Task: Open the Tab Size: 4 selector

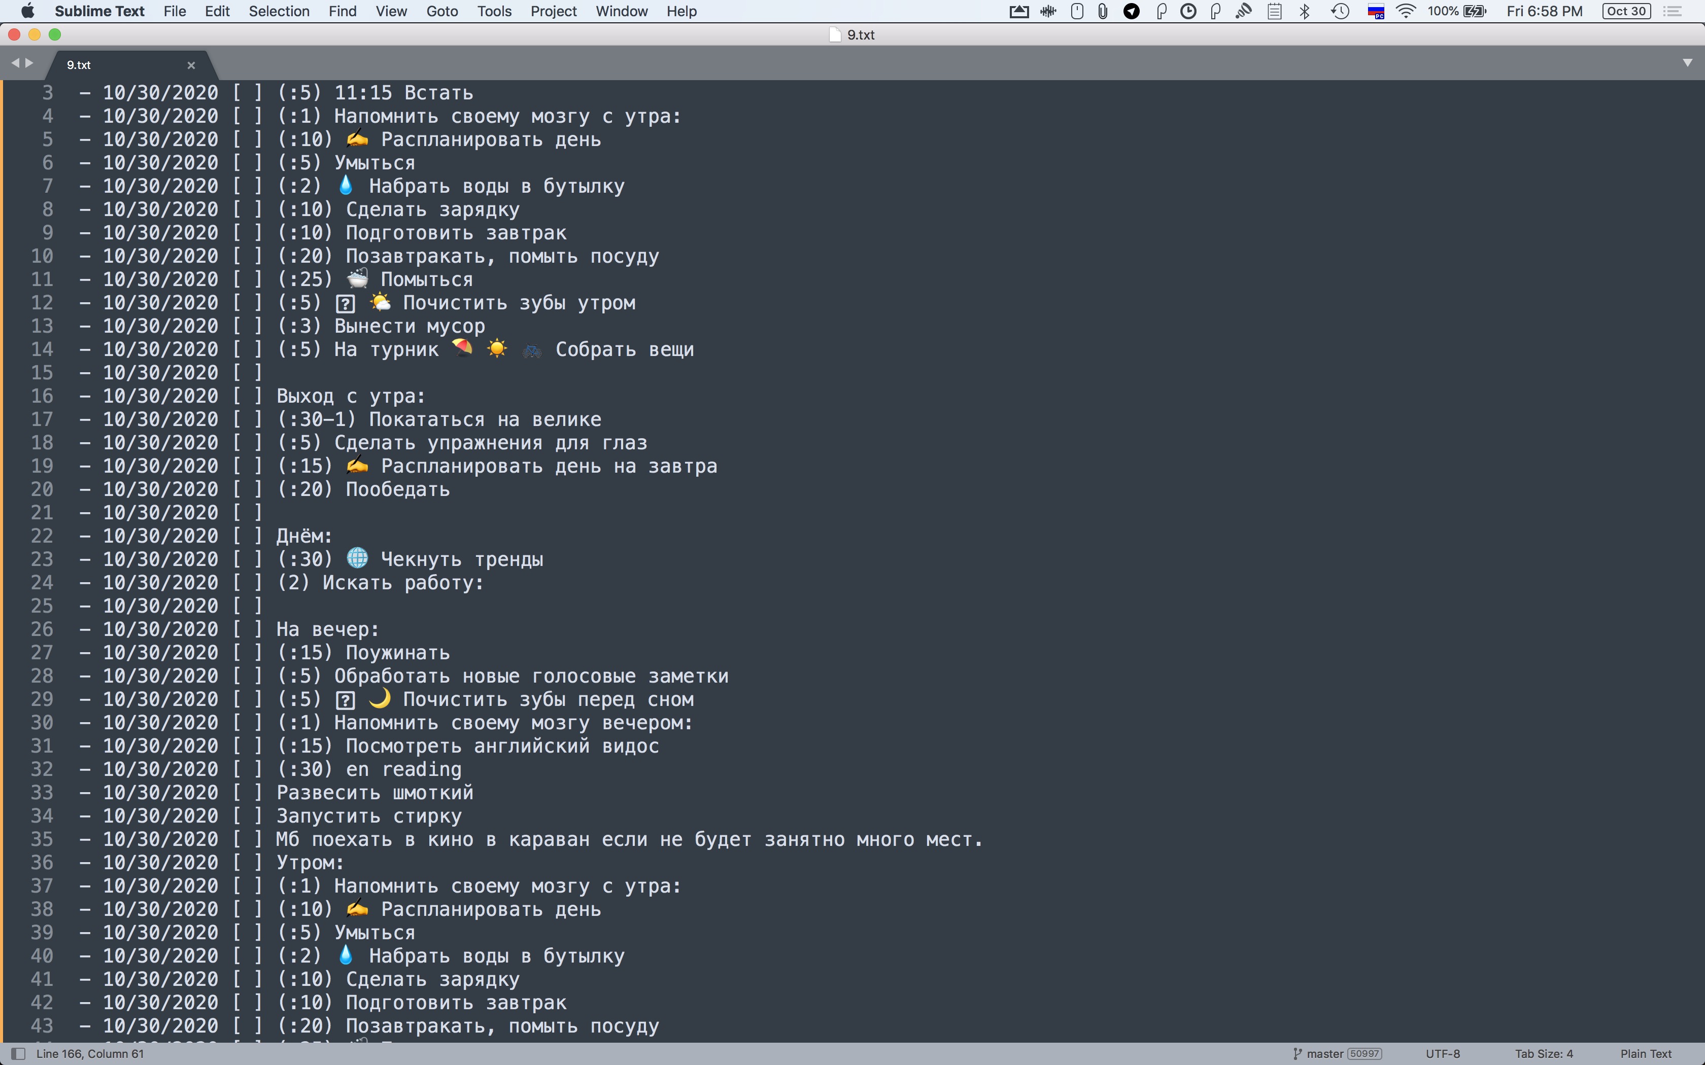Action: tap(1544, 1054)
